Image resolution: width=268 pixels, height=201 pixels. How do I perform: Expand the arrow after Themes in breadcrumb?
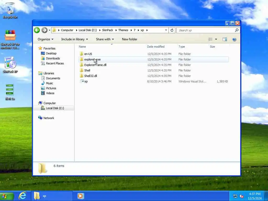[131, 30]
